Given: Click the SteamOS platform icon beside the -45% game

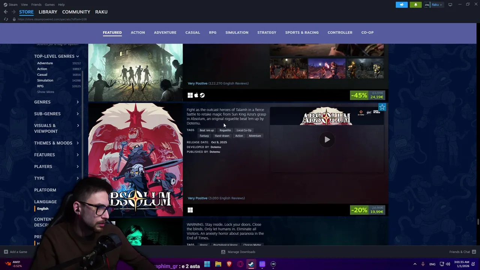Looking at the screenshot, I should point(202,95).
